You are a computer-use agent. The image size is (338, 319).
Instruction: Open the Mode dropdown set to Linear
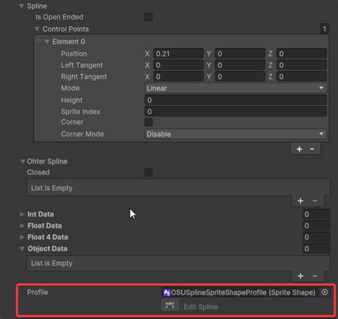tap(235, 88)
